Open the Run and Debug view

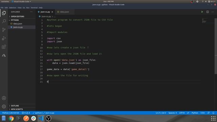click(x=4, y=38)
